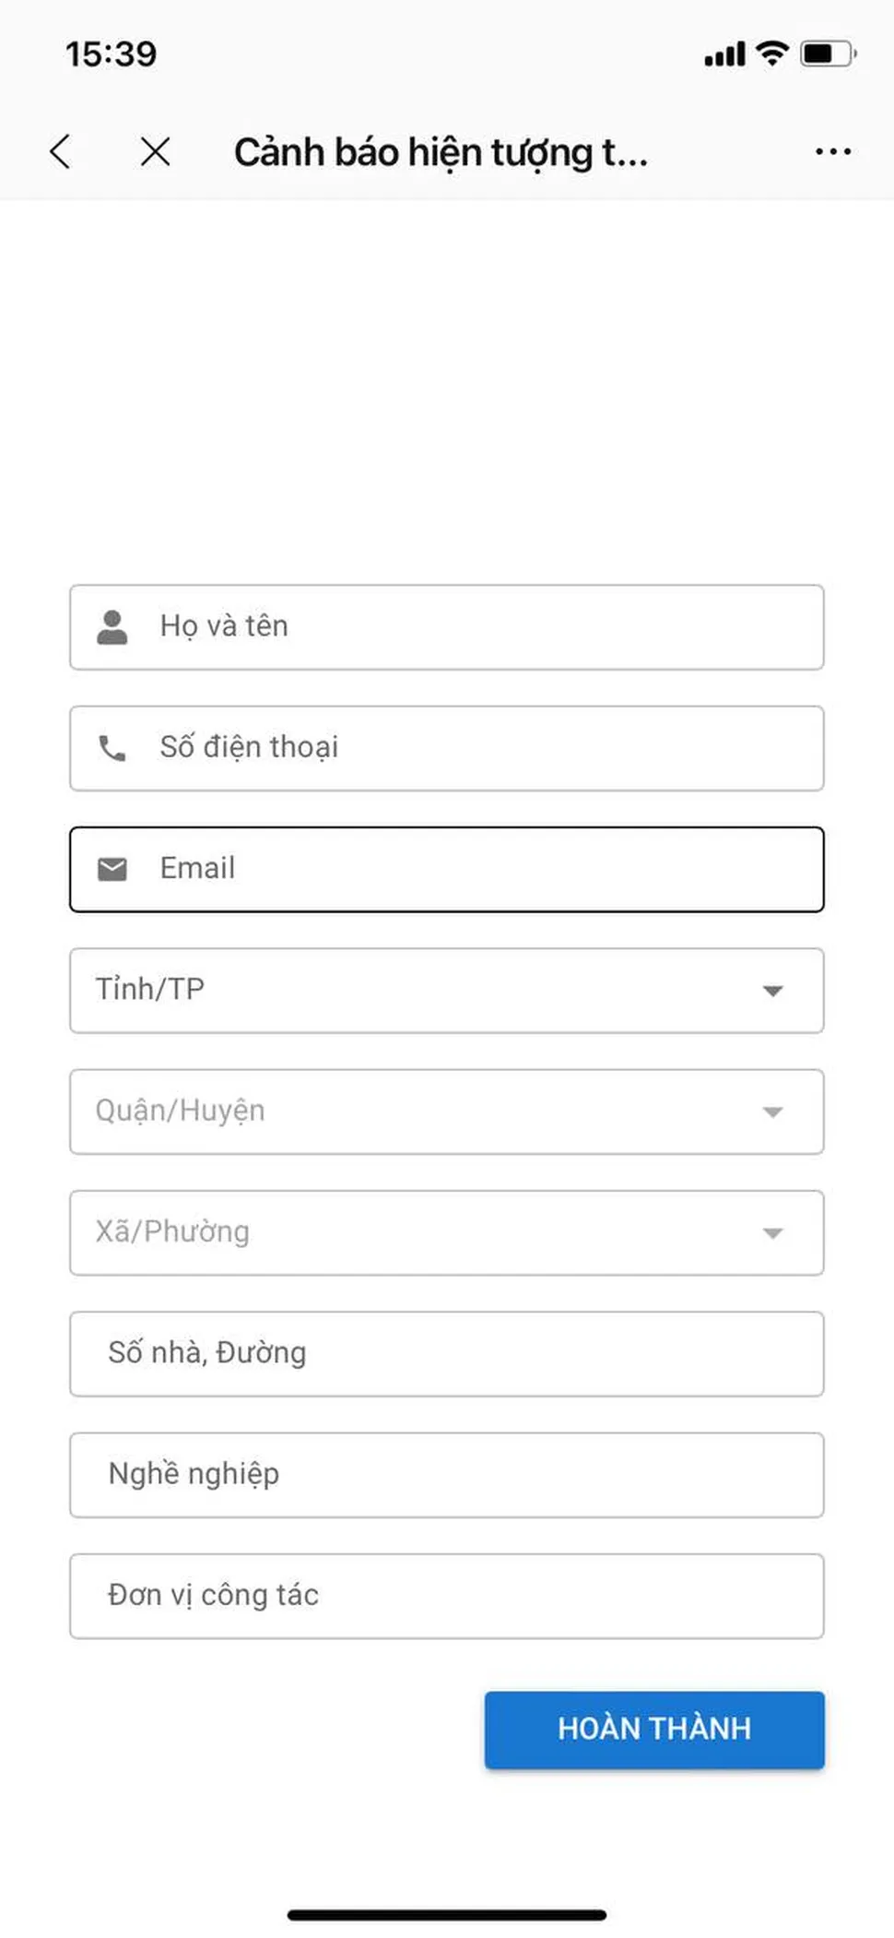Select the envelope icon in the Email field
894x1938 pixels.
pyautogui.click(x=112, y=868)
